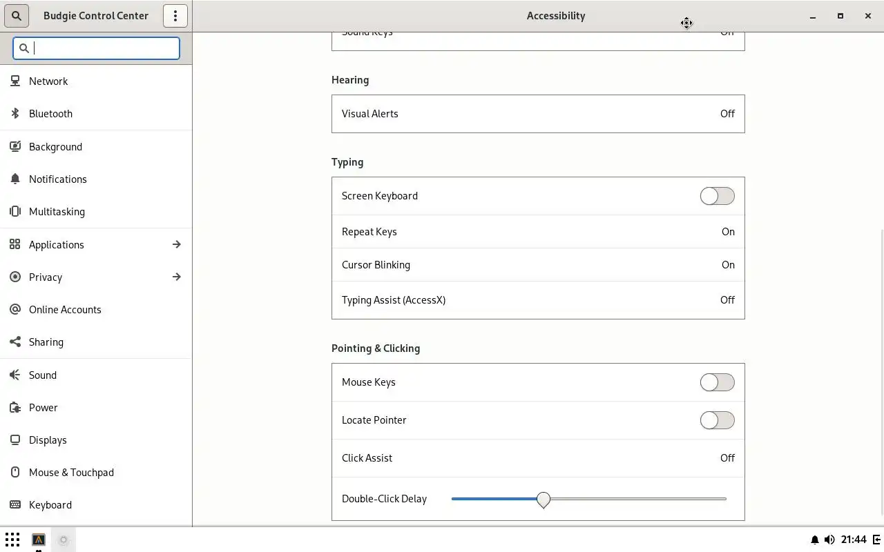Viewport: 884px width, 552px height.
Task: Expand the Privacy submenu arrow
Action: [177, 277]
